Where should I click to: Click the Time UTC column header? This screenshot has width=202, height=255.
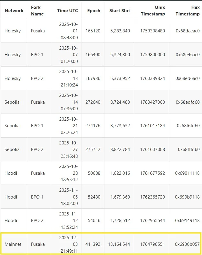68,11
